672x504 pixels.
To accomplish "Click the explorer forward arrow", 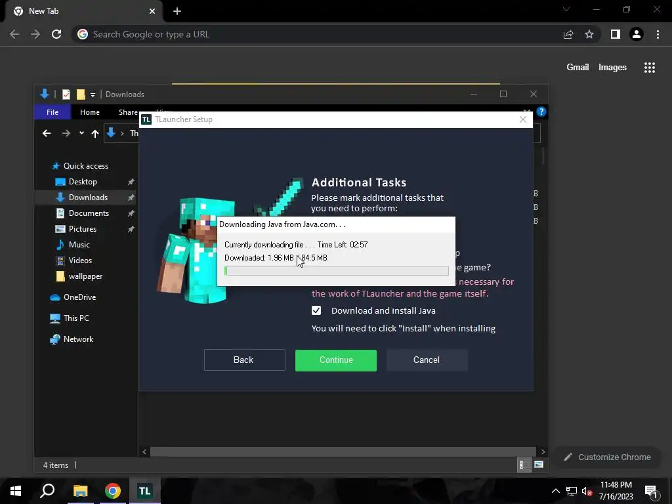I will tap(66, 133).
